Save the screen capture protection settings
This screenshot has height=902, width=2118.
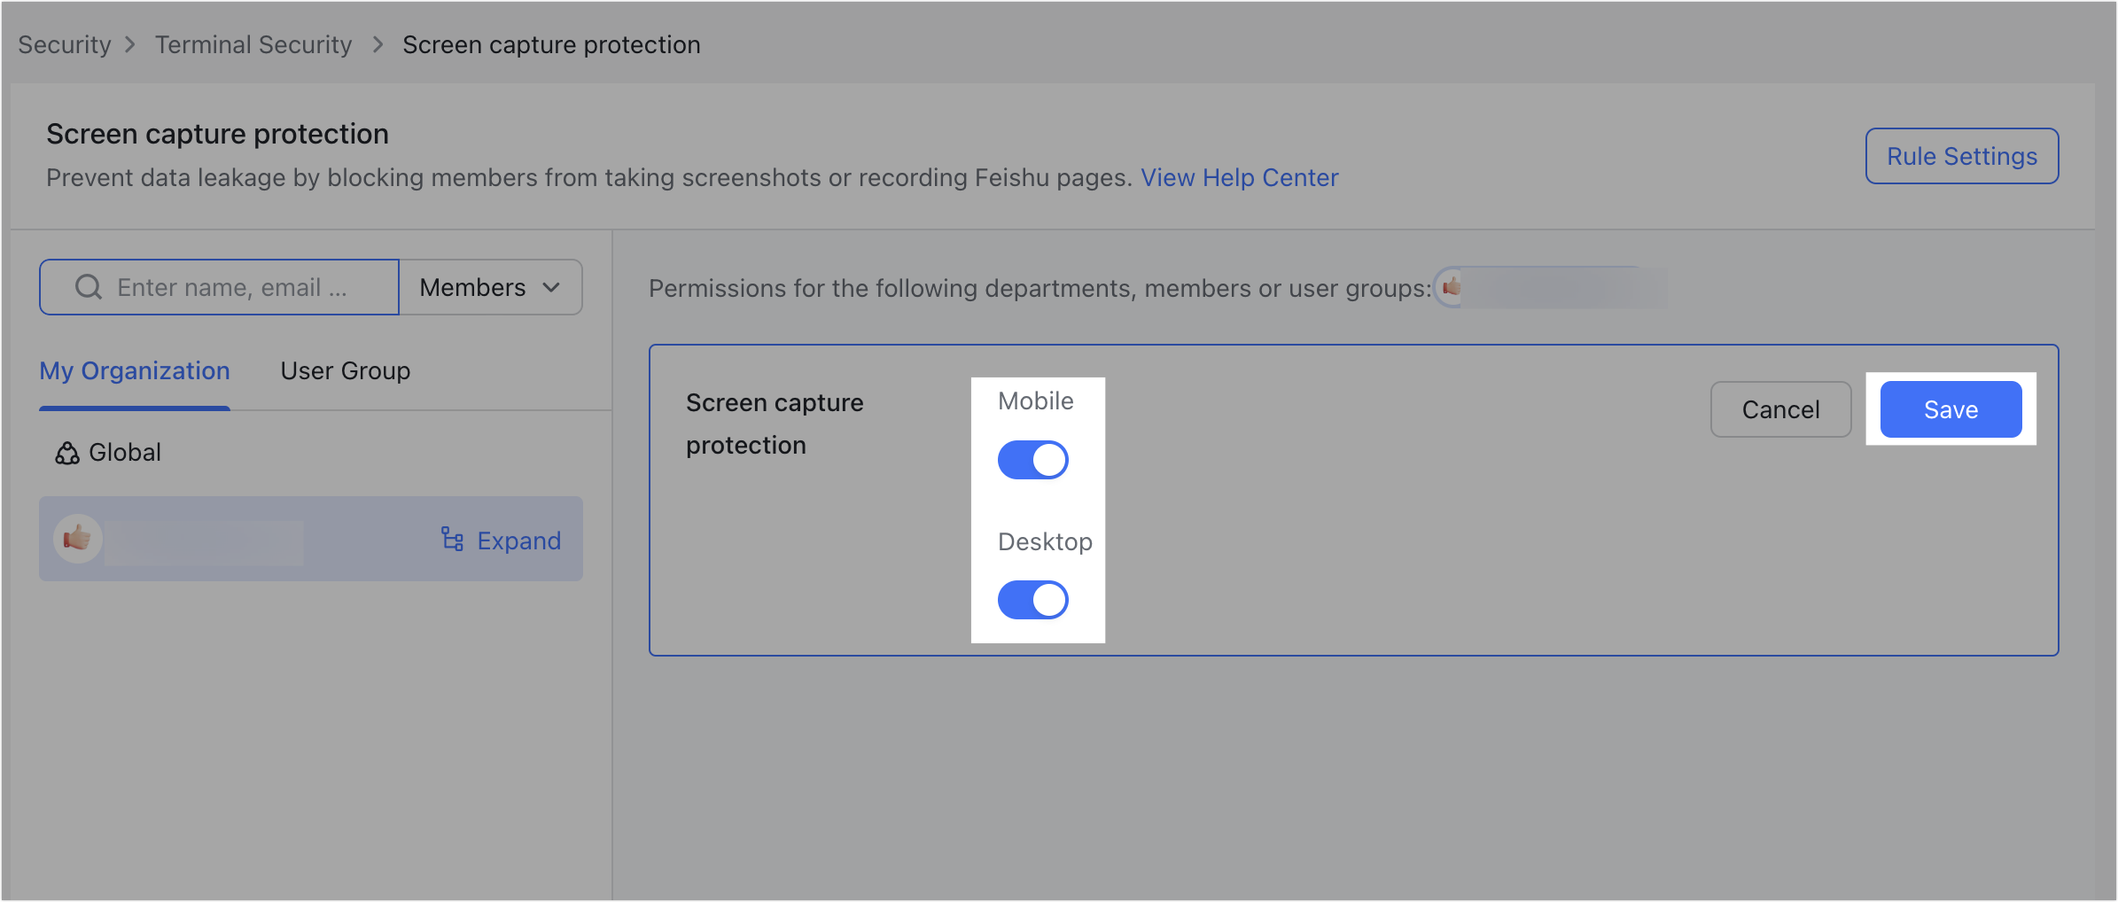click(1951, 408)
